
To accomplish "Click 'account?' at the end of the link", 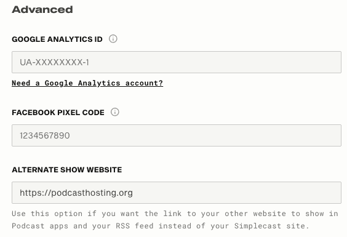I will pyautogui.click(x=144, y=83).
